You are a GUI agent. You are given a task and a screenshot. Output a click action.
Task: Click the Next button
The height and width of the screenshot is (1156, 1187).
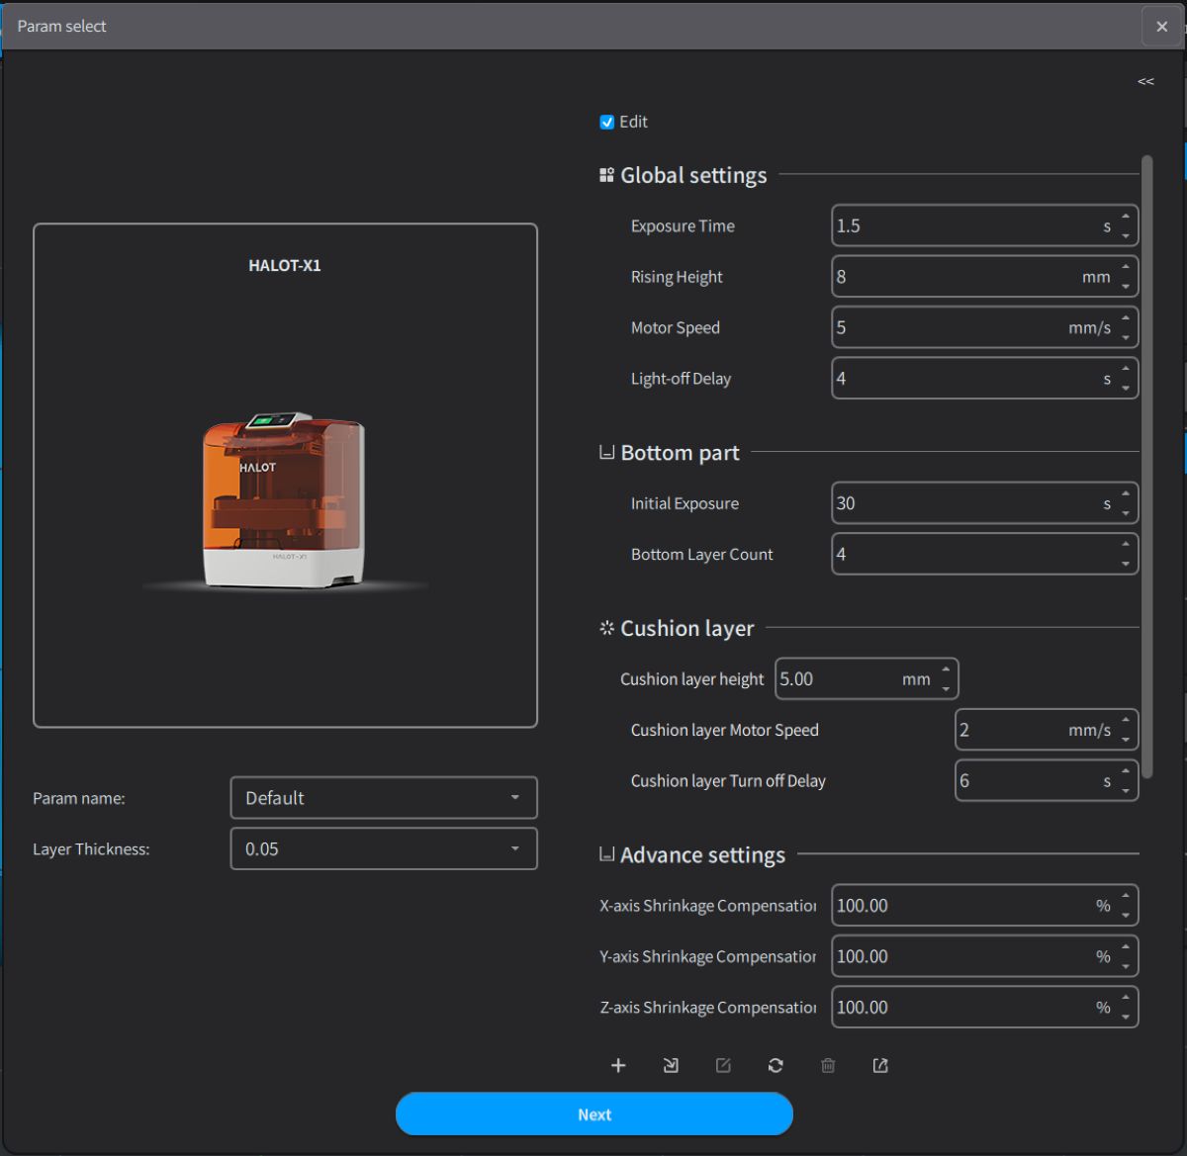(x=594, y=1114)
